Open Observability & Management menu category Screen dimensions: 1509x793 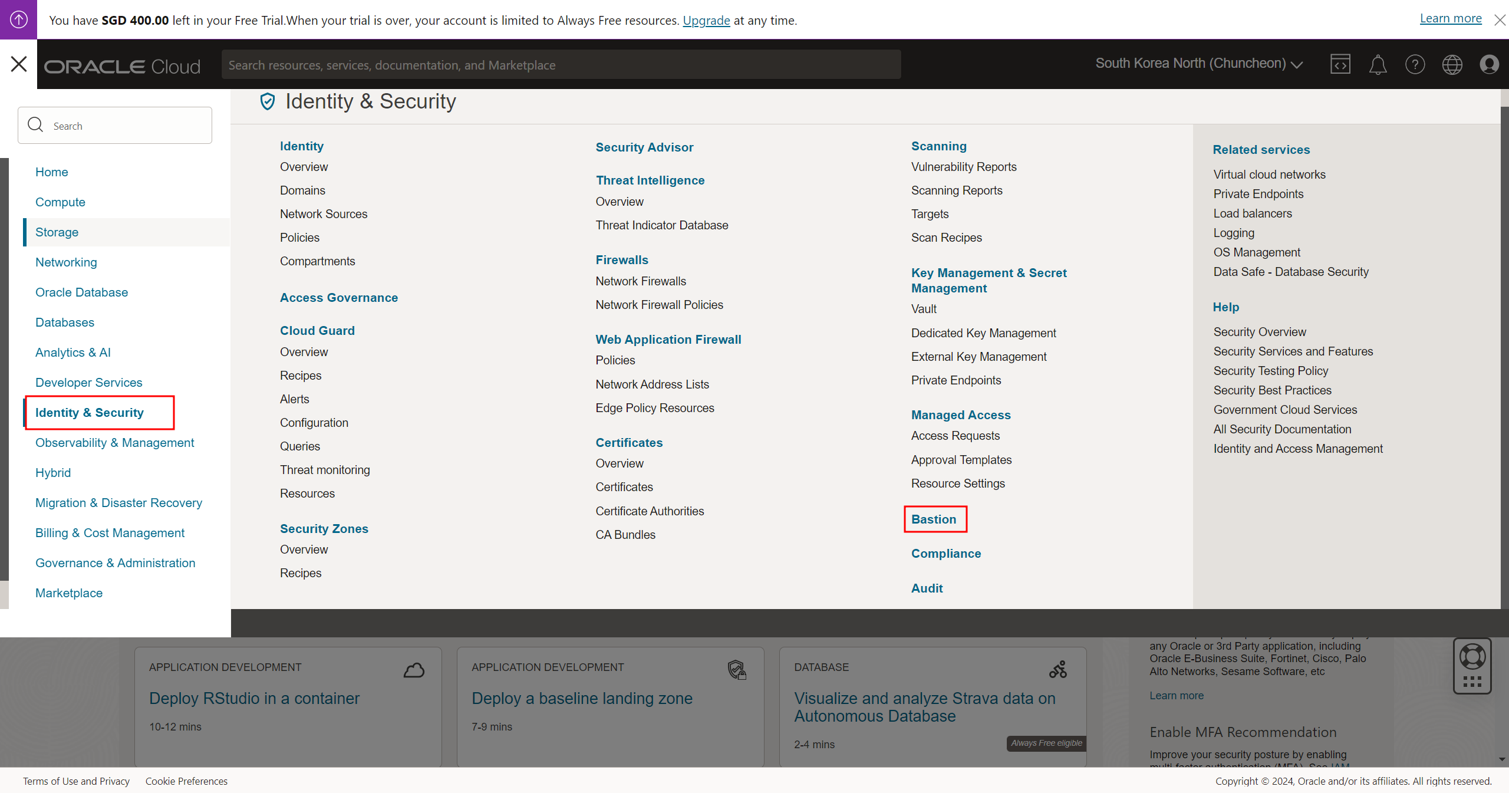click(x=114, y=443)
